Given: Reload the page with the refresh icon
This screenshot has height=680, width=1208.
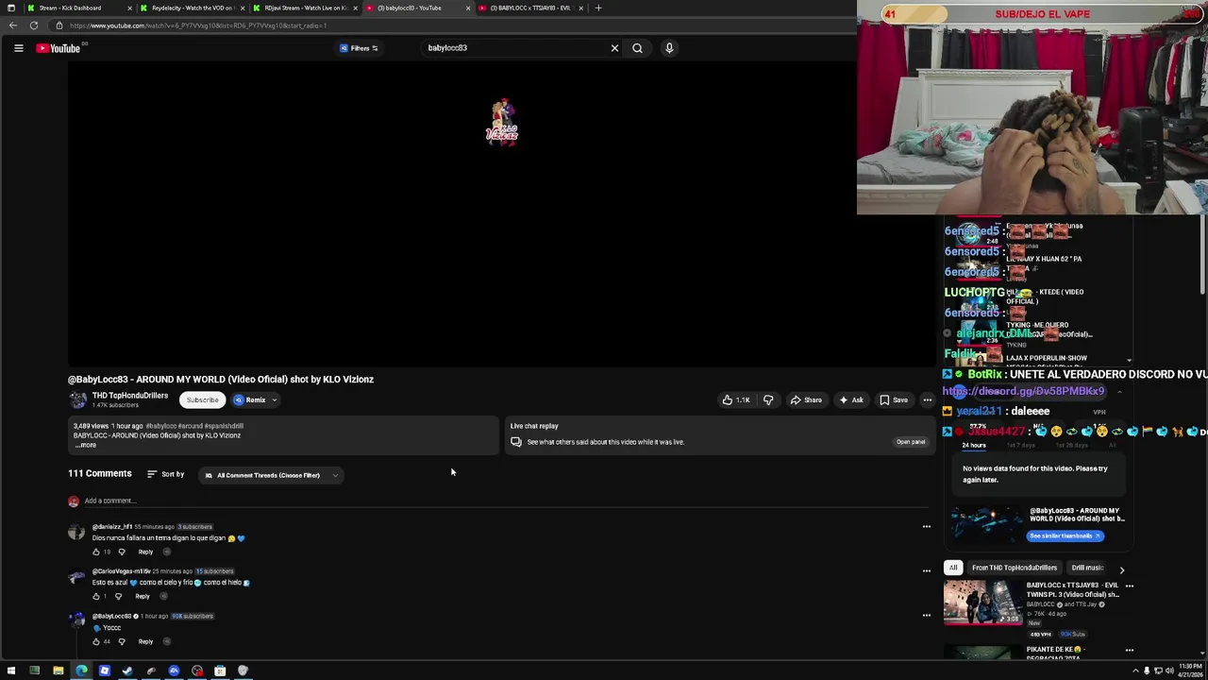Looking at the screenshot, I should (34, 25).
